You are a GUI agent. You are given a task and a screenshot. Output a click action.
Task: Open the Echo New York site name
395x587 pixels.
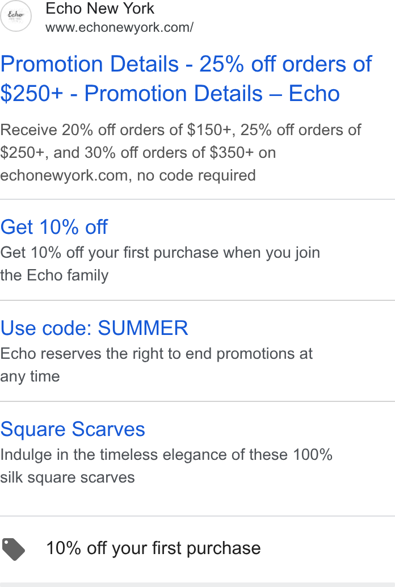(x=100, y=9)
